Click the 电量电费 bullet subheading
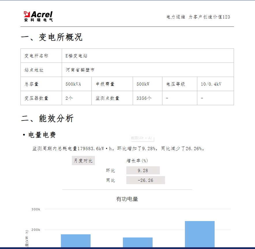This screenshot has width=255, height=249. 39,135
